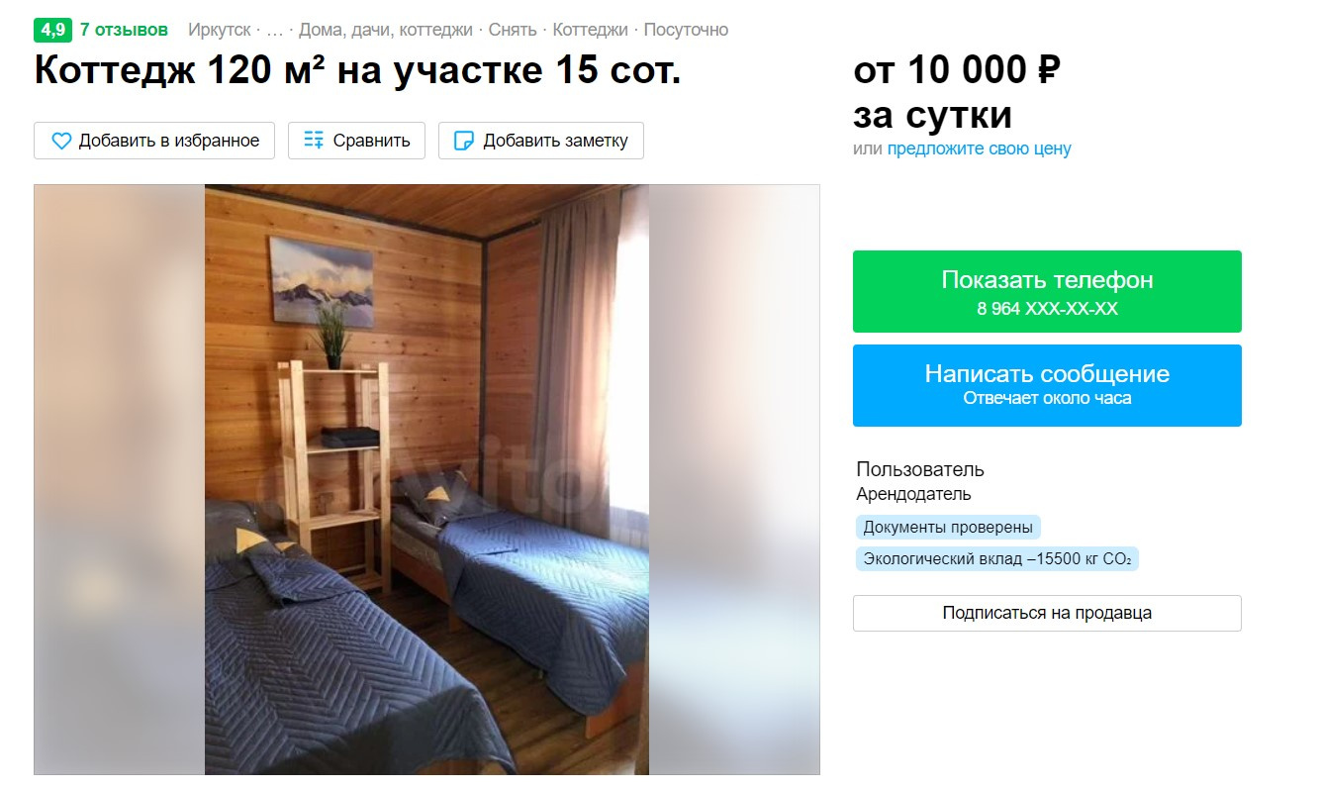Open the bedroom photo in gallery
This screenshot has width=1320, height=789.
pos(426,479)
